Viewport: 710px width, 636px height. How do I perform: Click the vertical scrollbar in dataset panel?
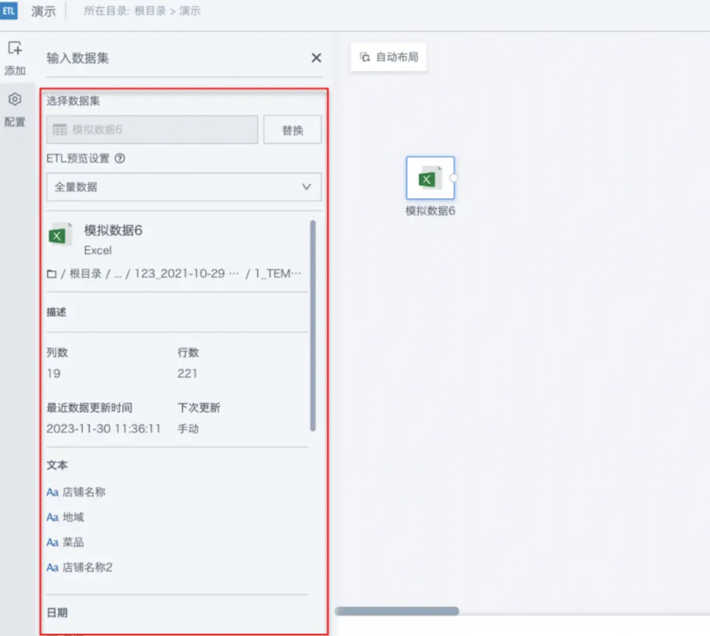click(x=313, y=325)
